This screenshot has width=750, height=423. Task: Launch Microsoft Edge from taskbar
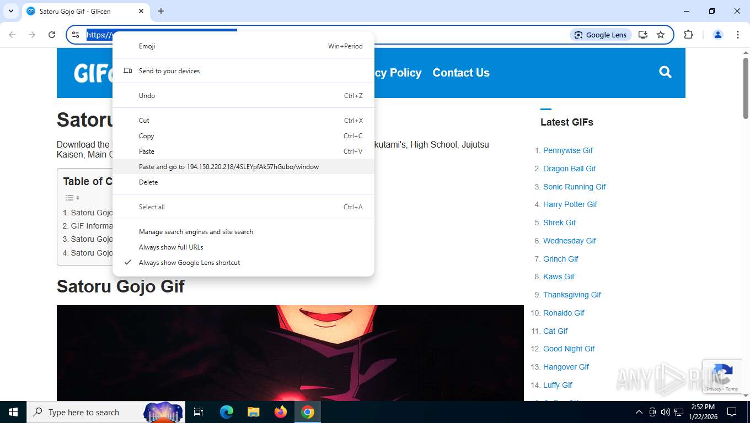[x=227, y=412]
